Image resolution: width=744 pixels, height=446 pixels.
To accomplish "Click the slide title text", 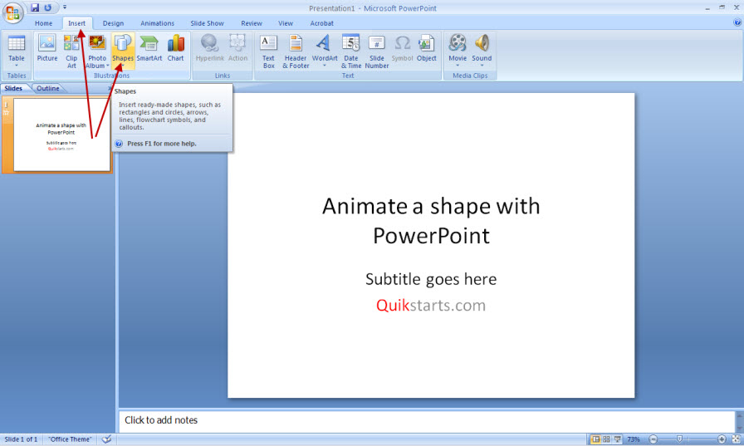I will [x=431, y=221].
